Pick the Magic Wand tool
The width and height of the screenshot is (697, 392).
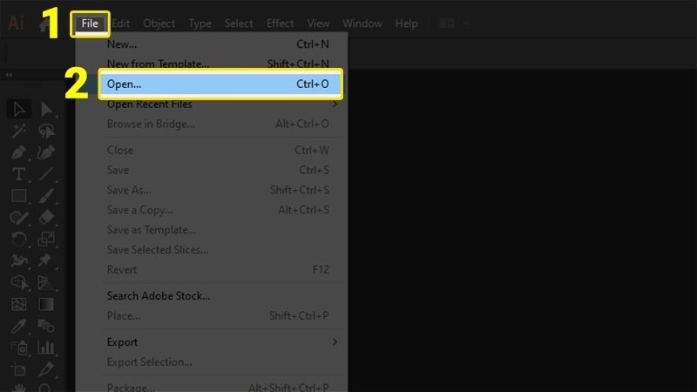click(x=19, y=131)
